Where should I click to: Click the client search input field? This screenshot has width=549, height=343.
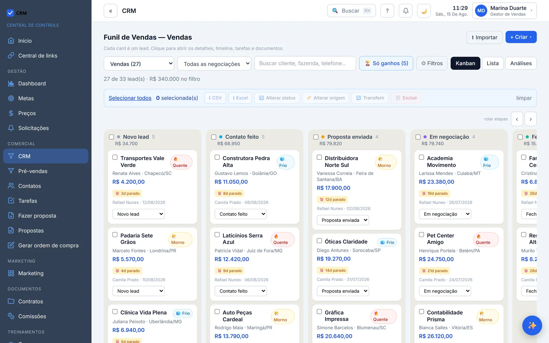(x=305, y=63)
